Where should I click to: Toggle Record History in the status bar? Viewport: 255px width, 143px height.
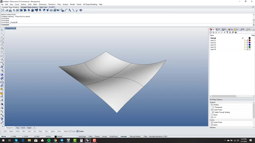pyautogui.click(x=135, y=137)
